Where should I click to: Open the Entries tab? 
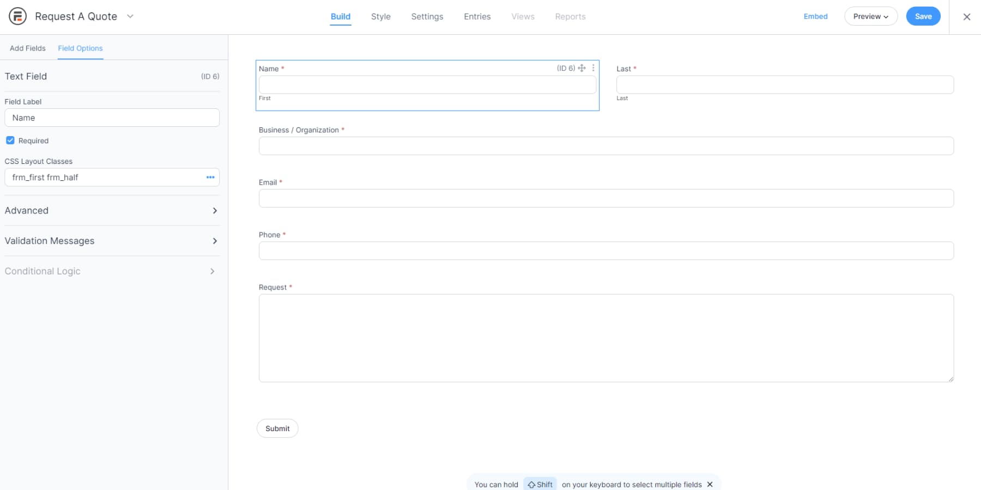477,16
